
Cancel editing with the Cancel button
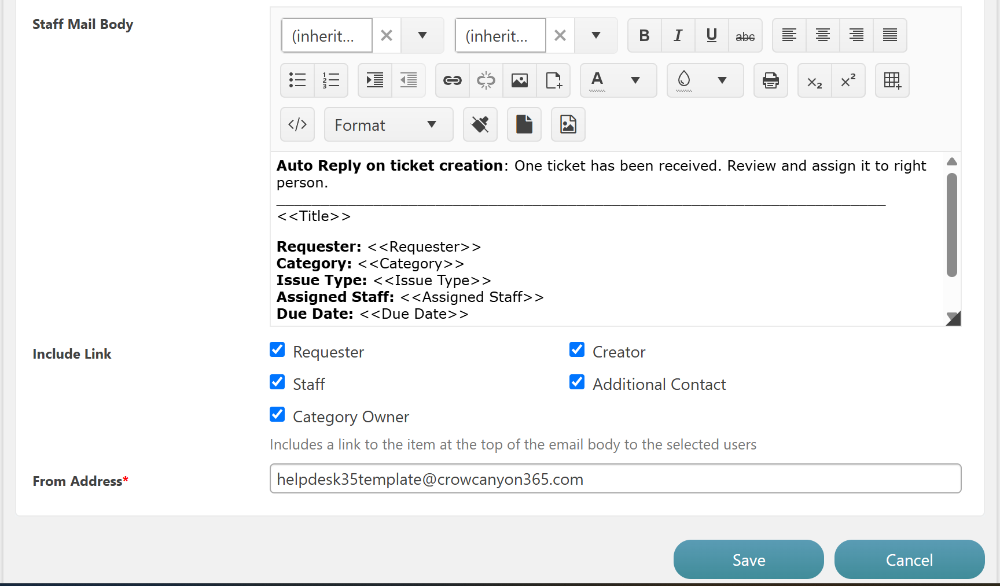pos(909,559)
